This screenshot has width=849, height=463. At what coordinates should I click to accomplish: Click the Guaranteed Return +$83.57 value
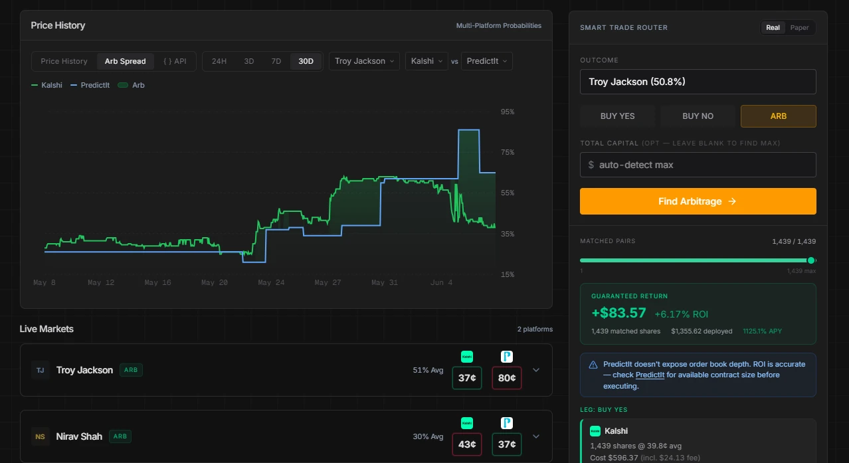tap(618, 313)
